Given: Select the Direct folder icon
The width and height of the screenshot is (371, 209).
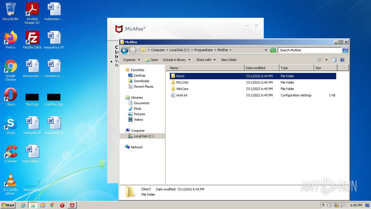Looking at the screenshot, I should 173,76.
